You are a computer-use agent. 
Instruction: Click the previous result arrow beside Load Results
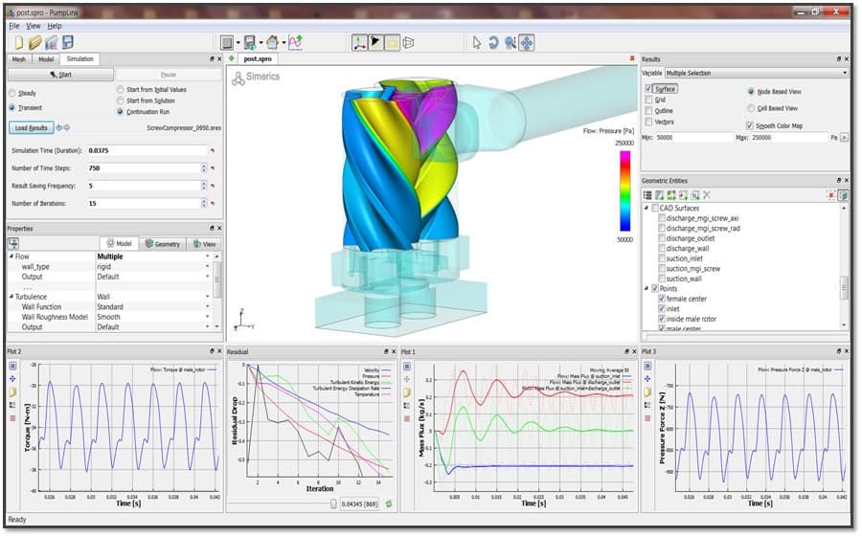(59, 127)
